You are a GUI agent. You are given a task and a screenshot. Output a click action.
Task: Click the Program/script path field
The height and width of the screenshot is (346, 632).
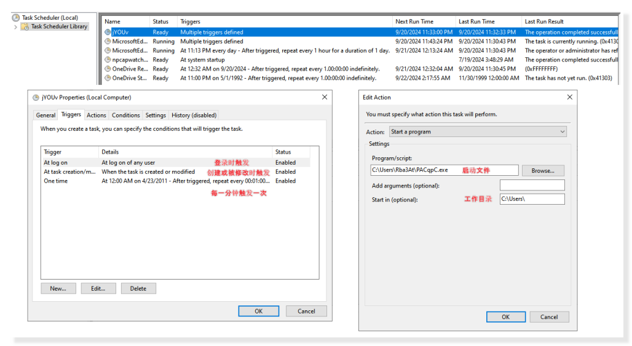444,170
